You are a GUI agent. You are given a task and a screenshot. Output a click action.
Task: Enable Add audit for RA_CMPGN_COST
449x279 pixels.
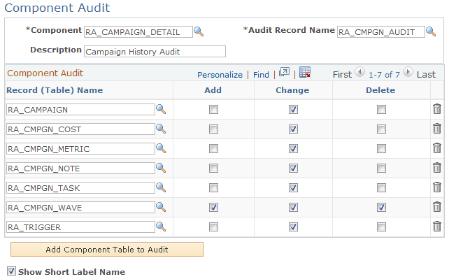[x=213, y=129]
